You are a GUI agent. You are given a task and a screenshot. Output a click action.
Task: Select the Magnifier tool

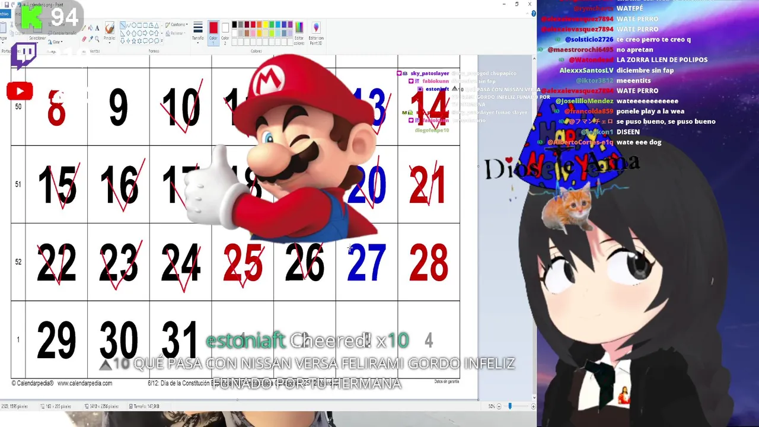pos(97,39)
